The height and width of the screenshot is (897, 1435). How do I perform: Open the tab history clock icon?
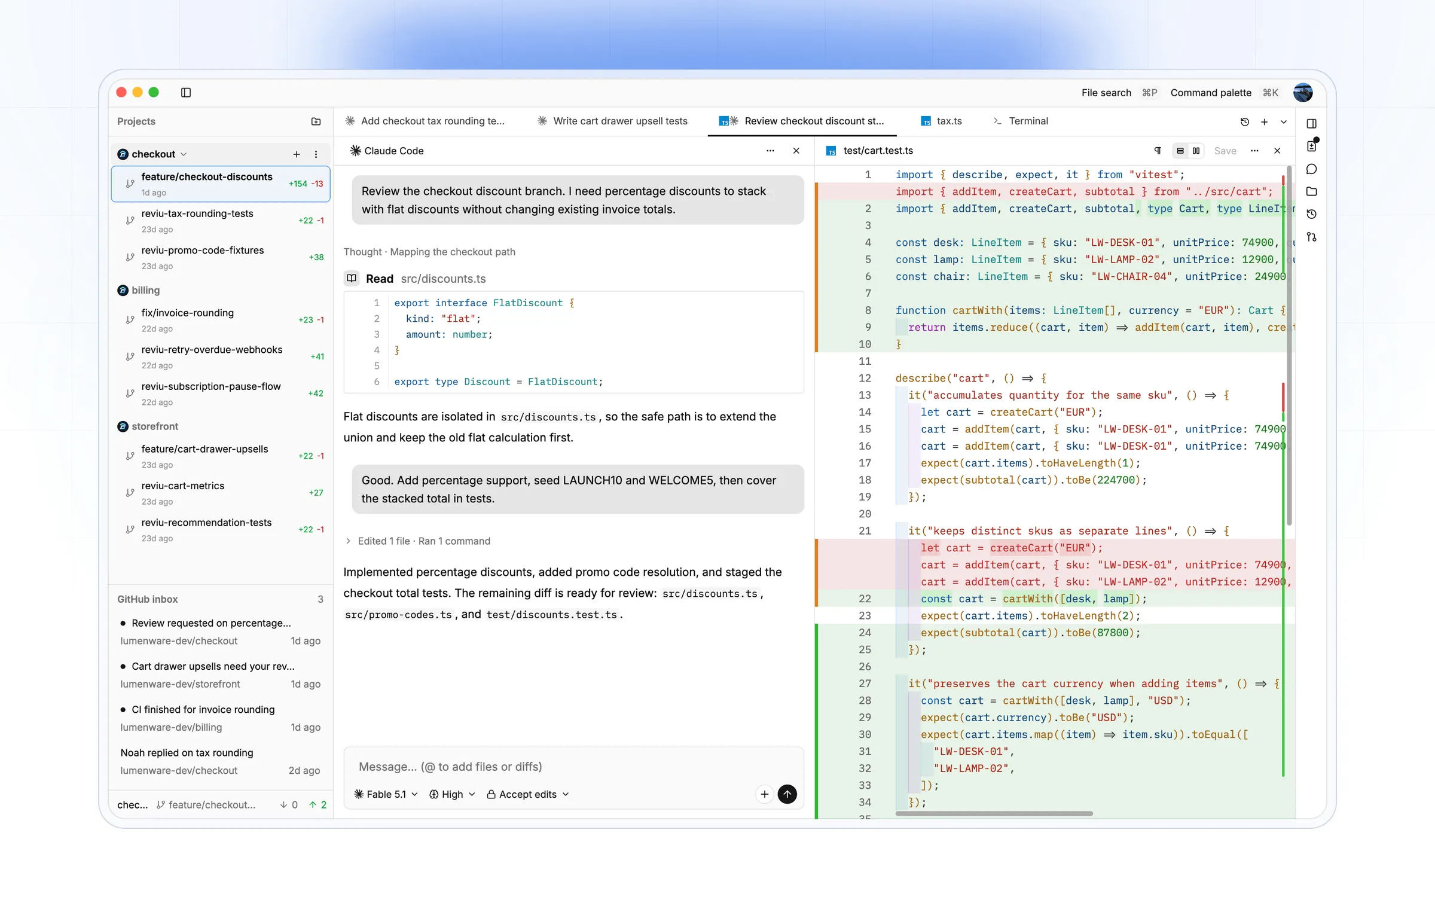tap(1245, 121)
